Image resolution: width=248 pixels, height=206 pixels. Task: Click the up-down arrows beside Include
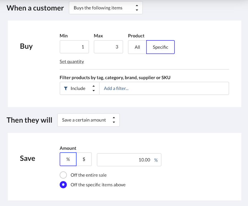point(93,89)
